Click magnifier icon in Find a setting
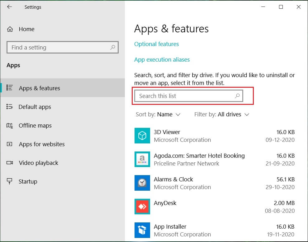The width and height of the screenshot is (308, 242). pos(113,47)
